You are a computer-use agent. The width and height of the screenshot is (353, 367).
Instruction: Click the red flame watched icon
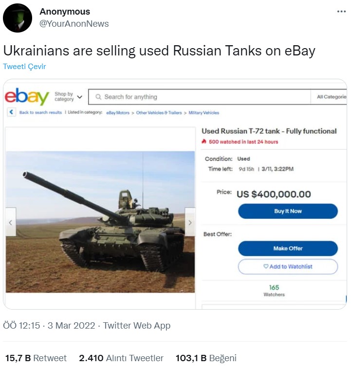[x=204, y=142]
